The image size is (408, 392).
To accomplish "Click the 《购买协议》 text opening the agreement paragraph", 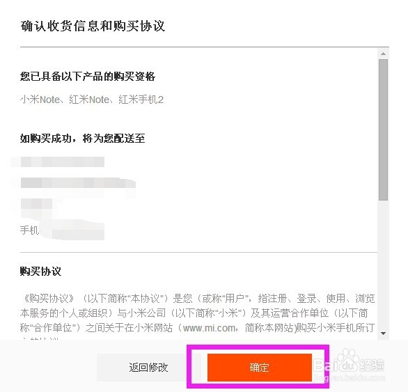I will pyautogui.click(x=49, y=298).
